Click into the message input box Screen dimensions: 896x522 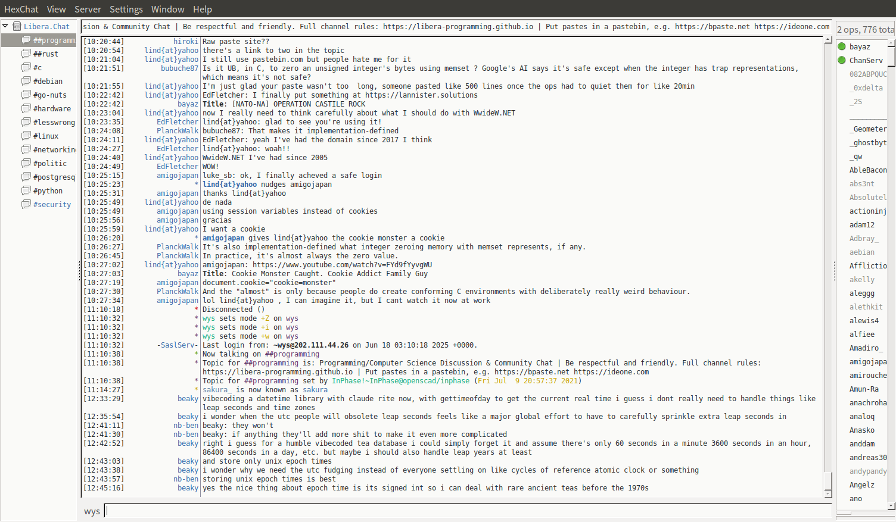tap(468, 511)
